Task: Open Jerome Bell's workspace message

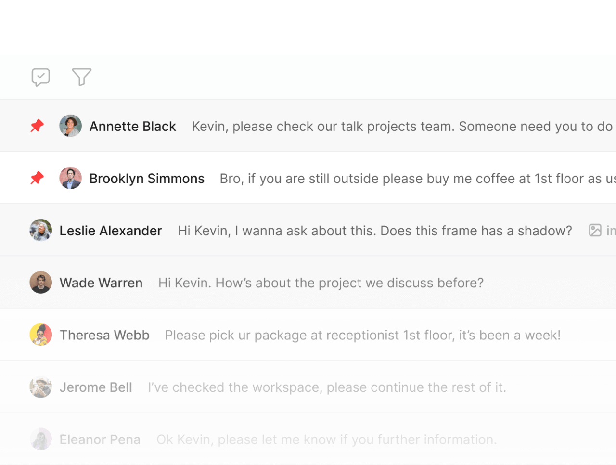Action: coord(327,387)
